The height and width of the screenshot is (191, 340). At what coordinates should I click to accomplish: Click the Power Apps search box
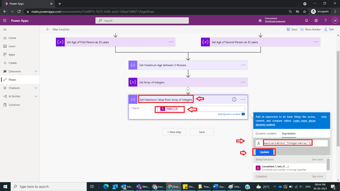coord(142,20)
